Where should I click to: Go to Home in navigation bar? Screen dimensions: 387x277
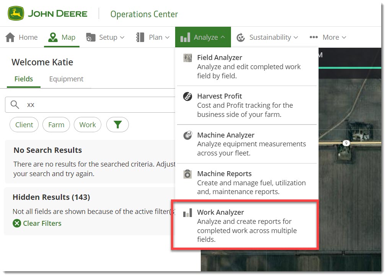22,37
